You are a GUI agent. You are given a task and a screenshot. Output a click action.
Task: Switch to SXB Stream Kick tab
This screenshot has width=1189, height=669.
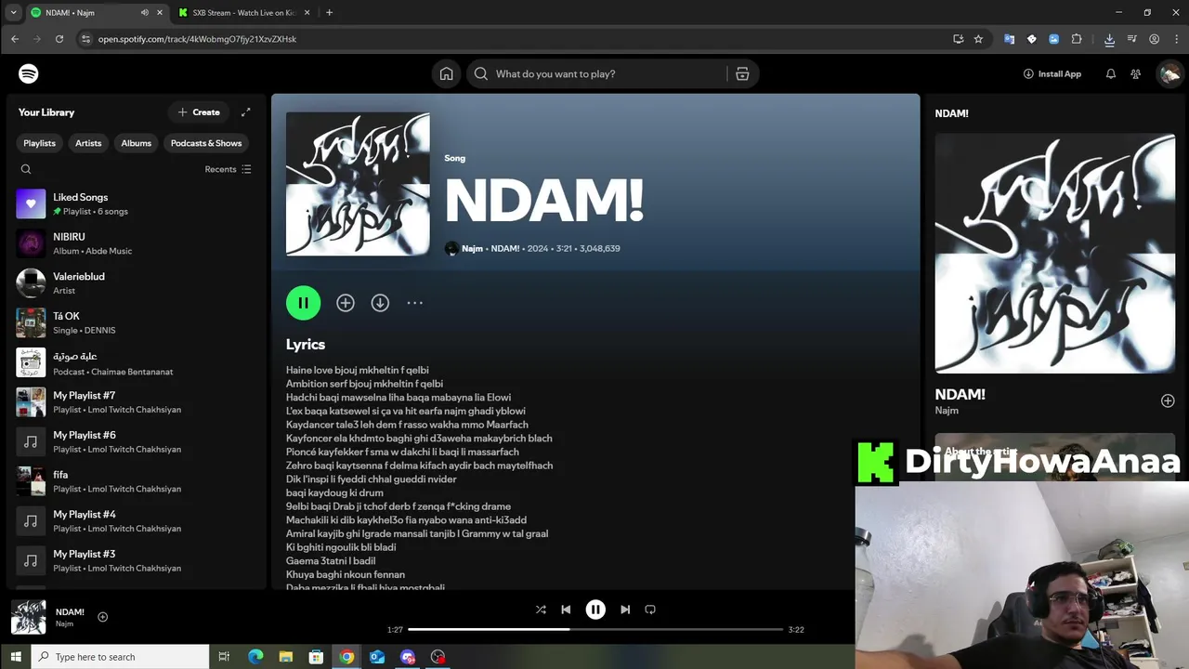point(243,12)
